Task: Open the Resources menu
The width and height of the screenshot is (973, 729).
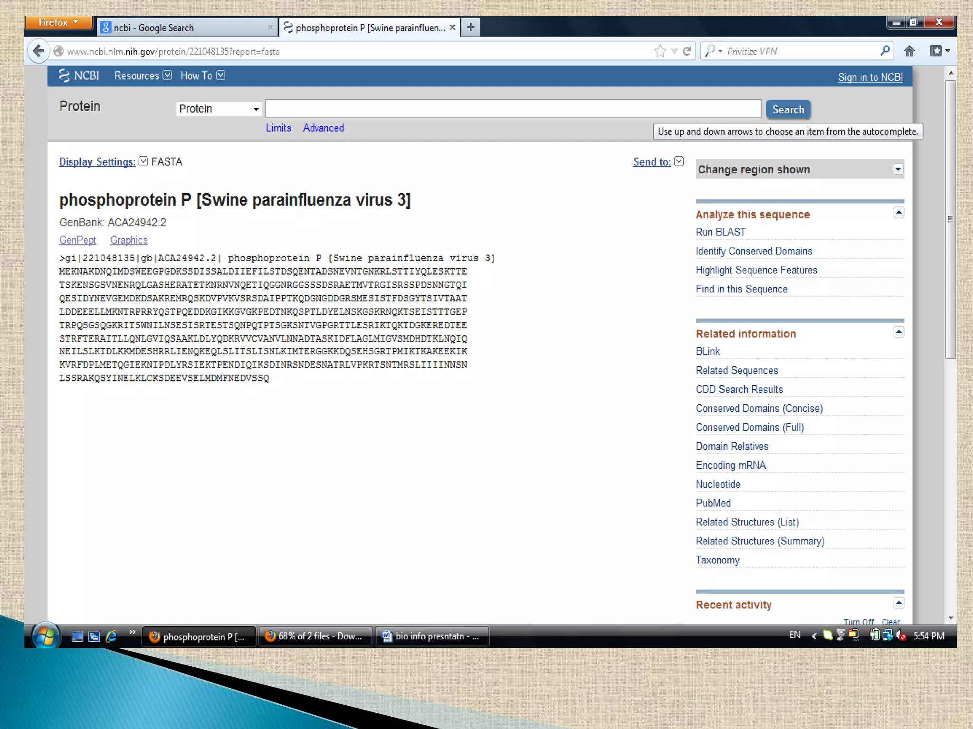Action: 143,76
